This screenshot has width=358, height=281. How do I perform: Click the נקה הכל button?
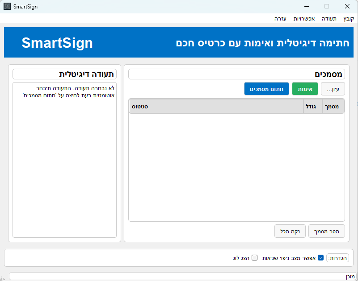coord(290,231)
